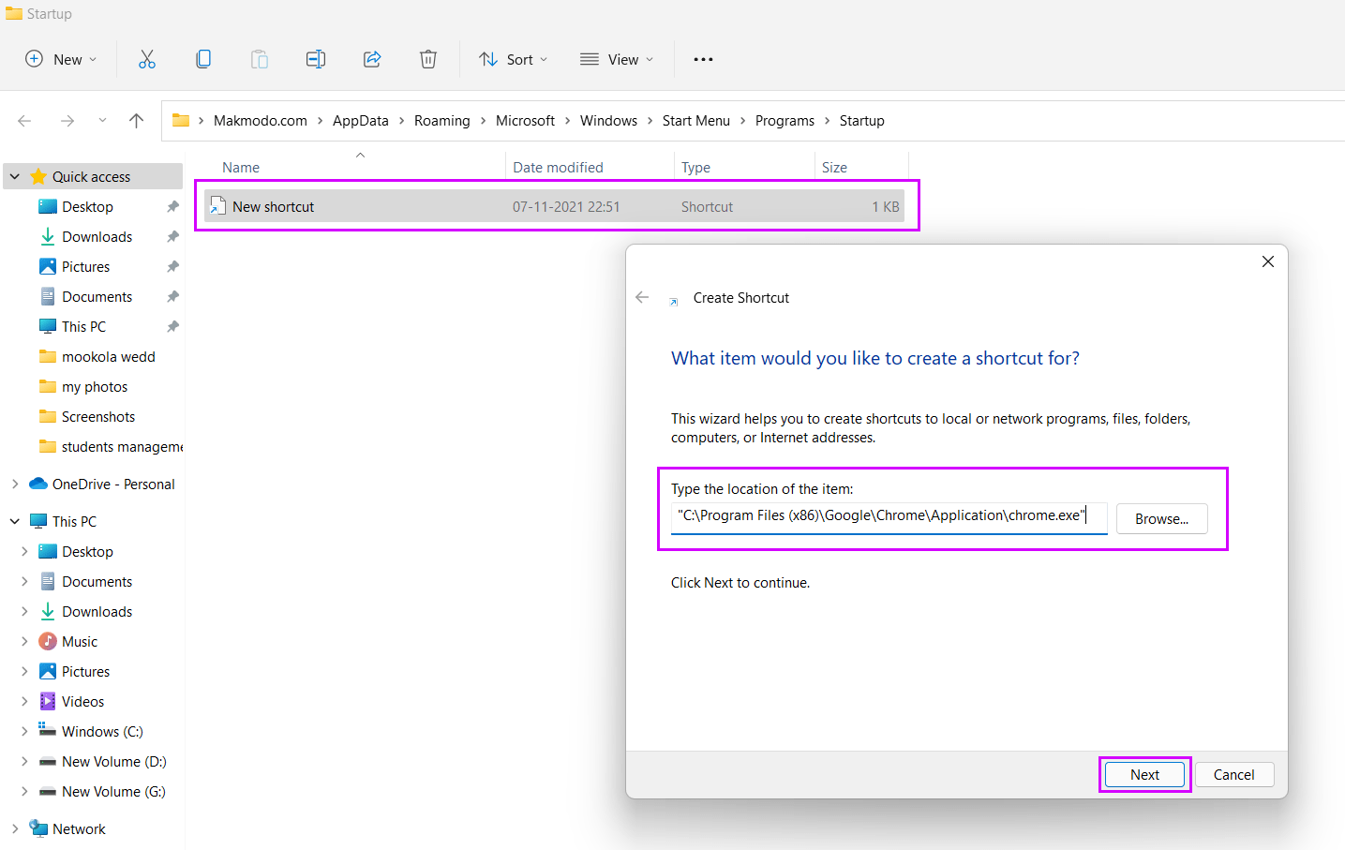
Task: Expand the OneDrive - Personal tree node
Action: [15, 485]
